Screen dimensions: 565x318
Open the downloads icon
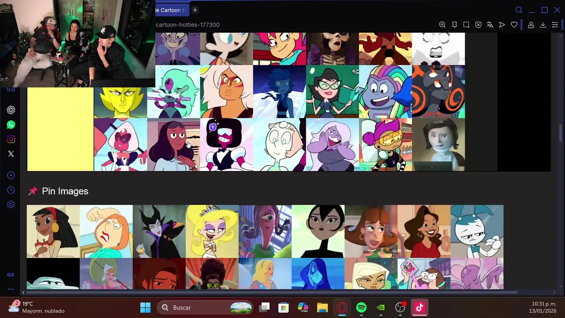(543, 25)
